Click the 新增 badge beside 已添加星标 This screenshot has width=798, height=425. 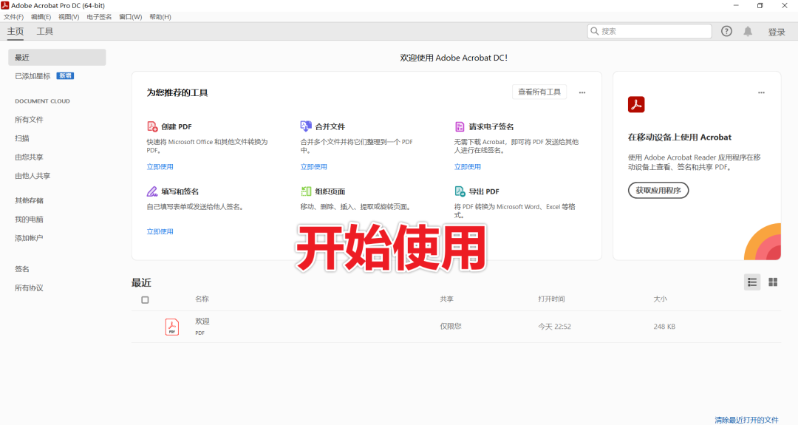click(x=65, y=76)
